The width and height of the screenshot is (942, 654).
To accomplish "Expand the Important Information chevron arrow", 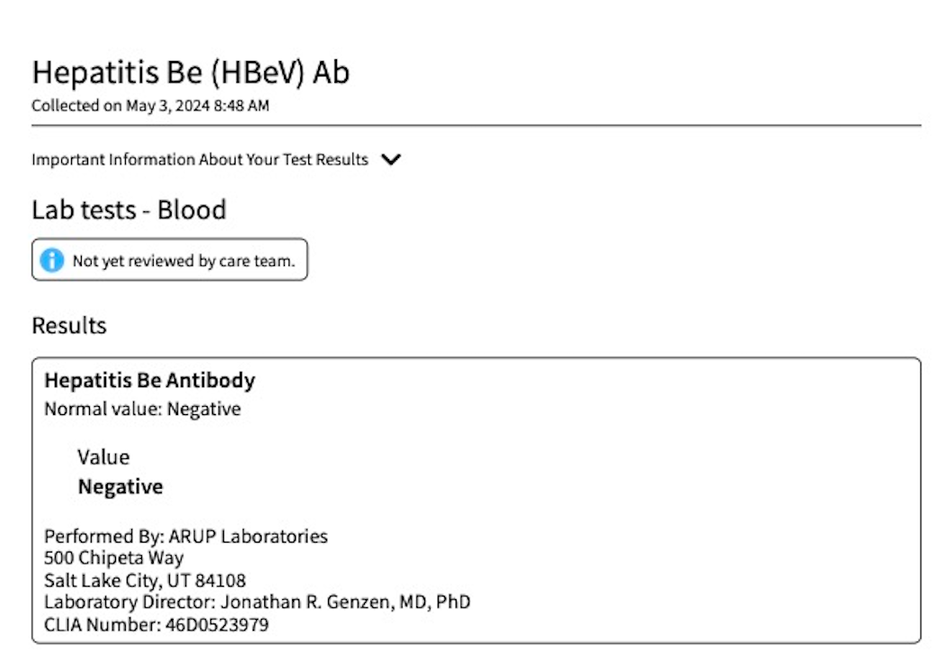I will pyautogui.click(x=391, y=160).
